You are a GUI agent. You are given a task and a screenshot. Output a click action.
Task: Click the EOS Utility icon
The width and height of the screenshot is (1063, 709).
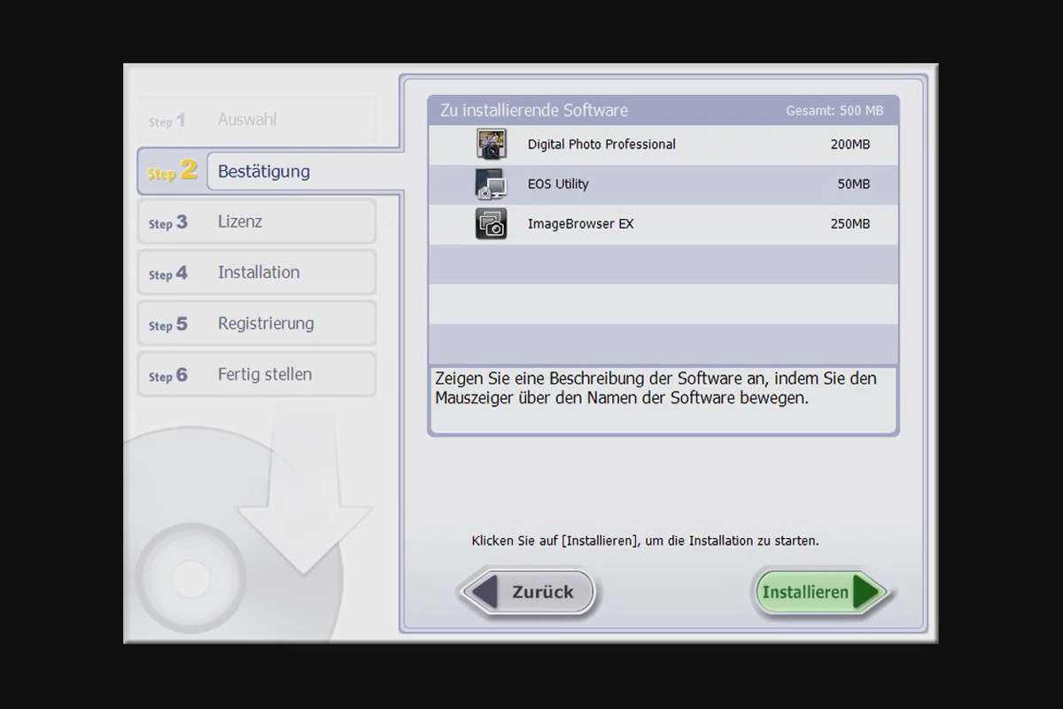492,184
